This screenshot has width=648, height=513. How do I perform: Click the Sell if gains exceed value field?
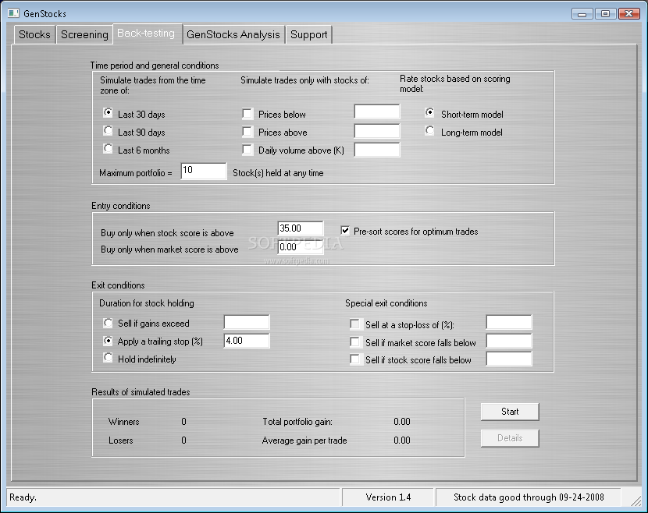247,322
